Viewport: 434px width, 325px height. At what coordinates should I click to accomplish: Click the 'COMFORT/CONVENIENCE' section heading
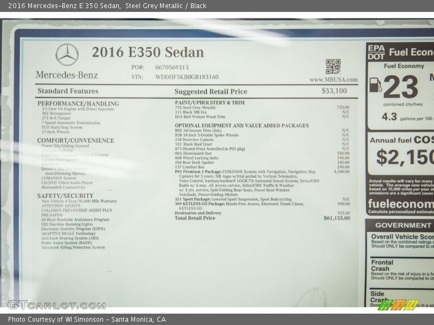[75, 140]
